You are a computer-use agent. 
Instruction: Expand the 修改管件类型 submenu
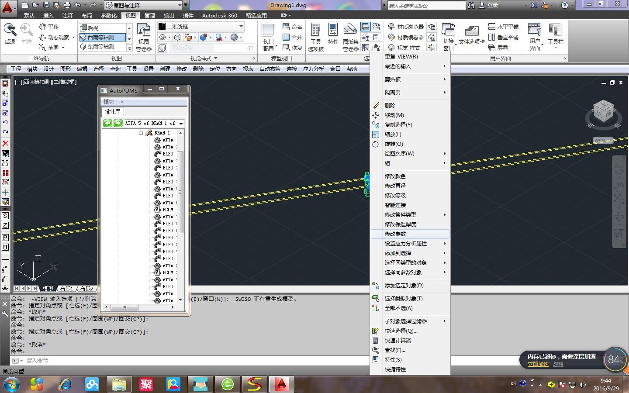(410, 214)
